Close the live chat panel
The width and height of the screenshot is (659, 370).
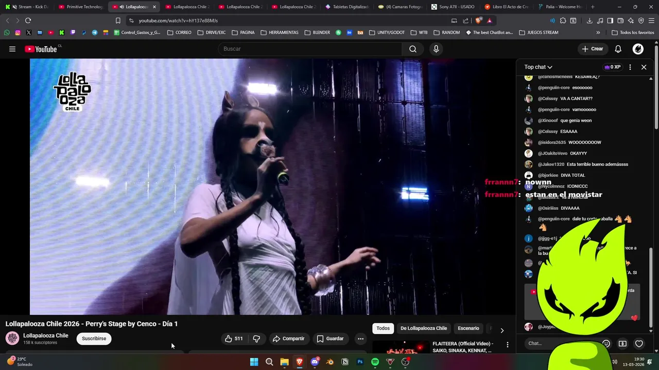click(644, 67)
